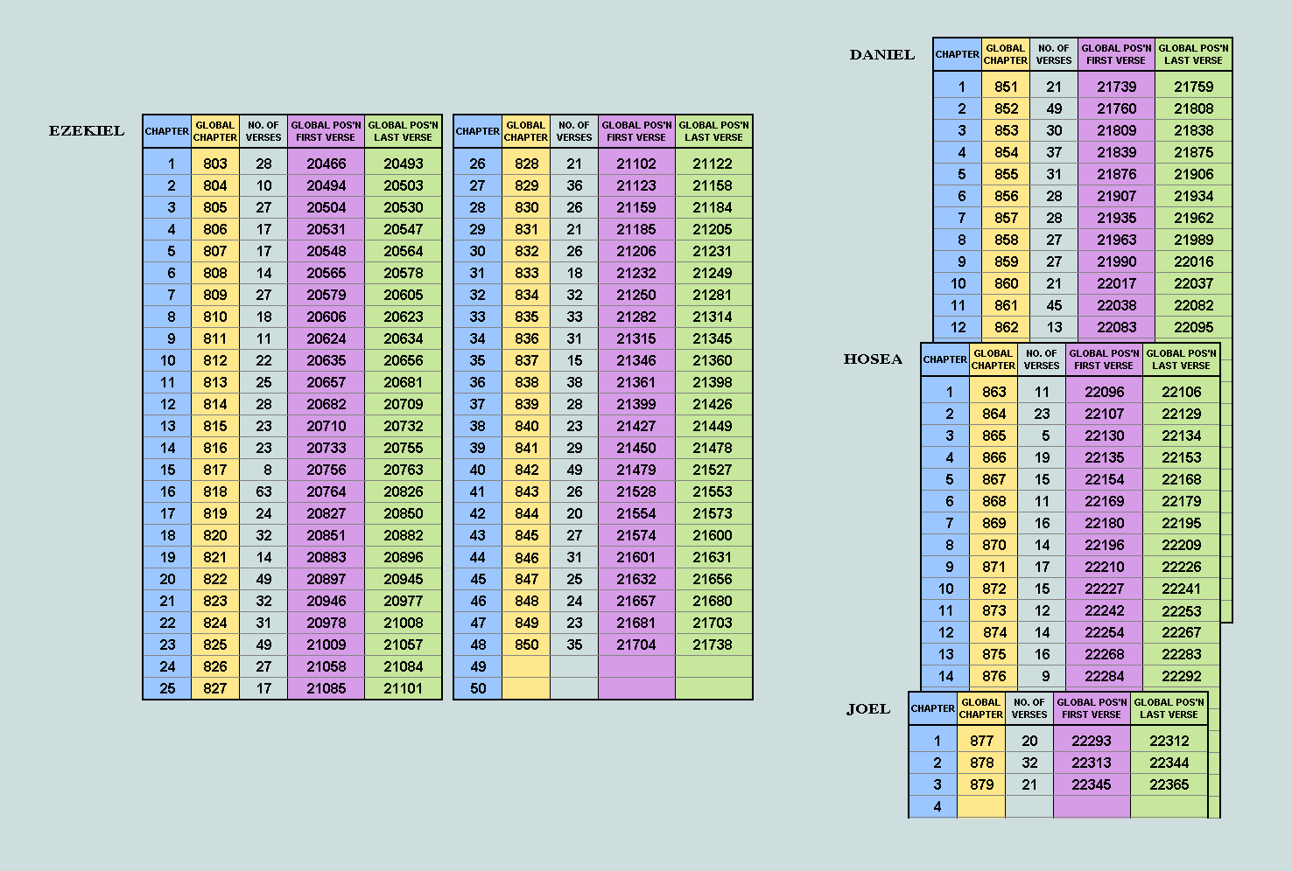This screenshot has height=871, width=1292.
Task: Click GLOBAL CHAPTER header in Daniel table
Action: pyautogui.click(x=1006, y=54)
